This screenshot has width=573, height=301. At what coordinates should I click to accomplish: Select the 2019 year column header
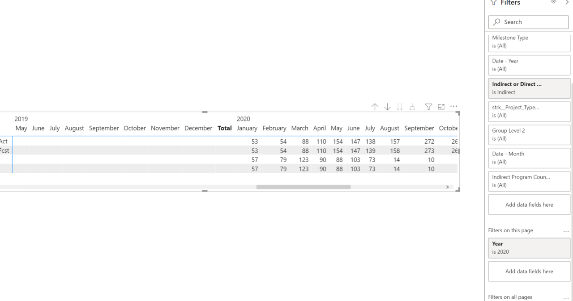tap(21, 119)
